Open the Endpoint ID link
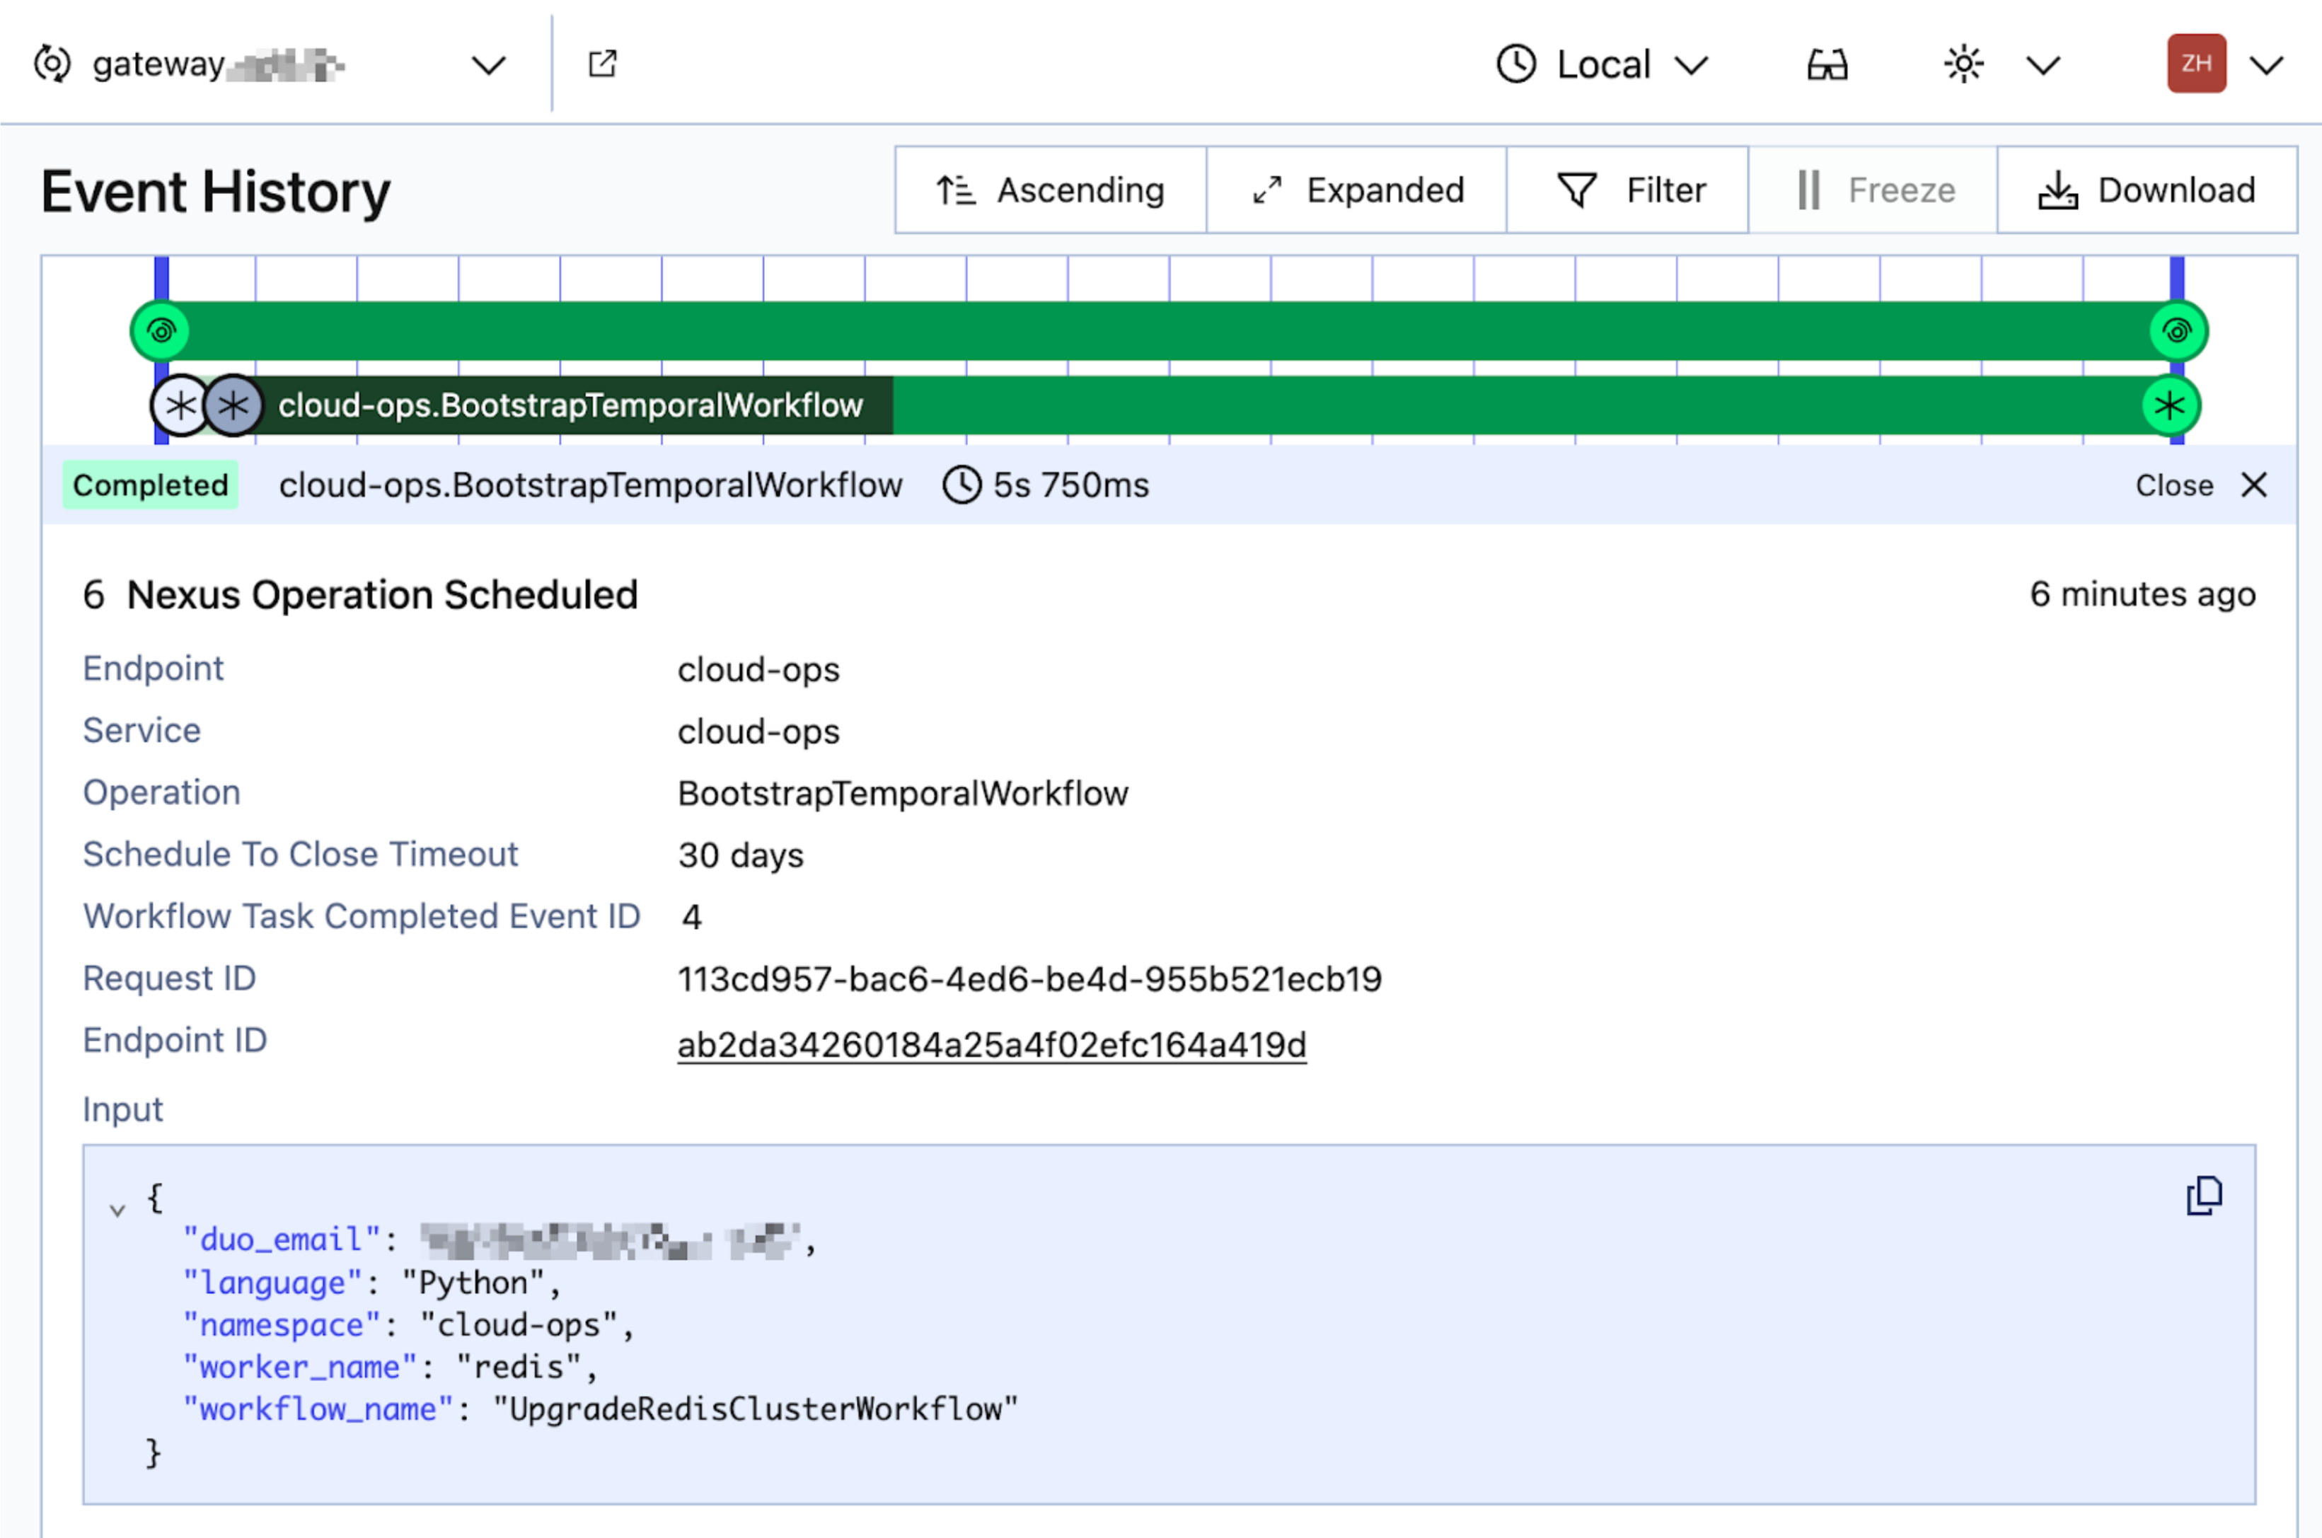This screenshot has height=1538, width=2322. 990,1045
